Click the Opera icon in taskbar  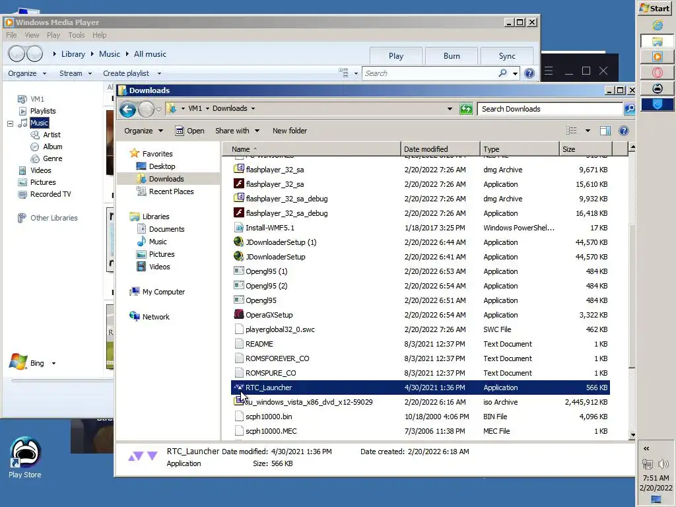pos(657,73)
